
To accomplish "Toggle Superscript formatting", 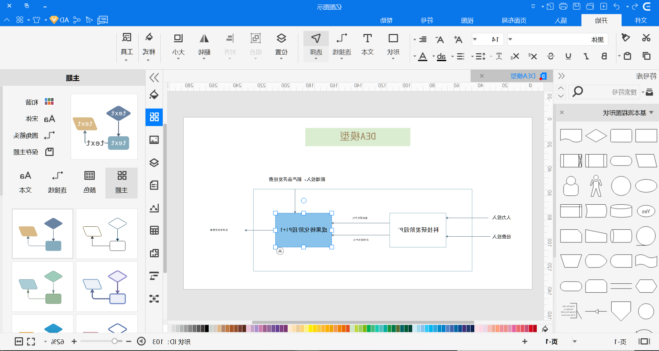I will click(532, 56).
